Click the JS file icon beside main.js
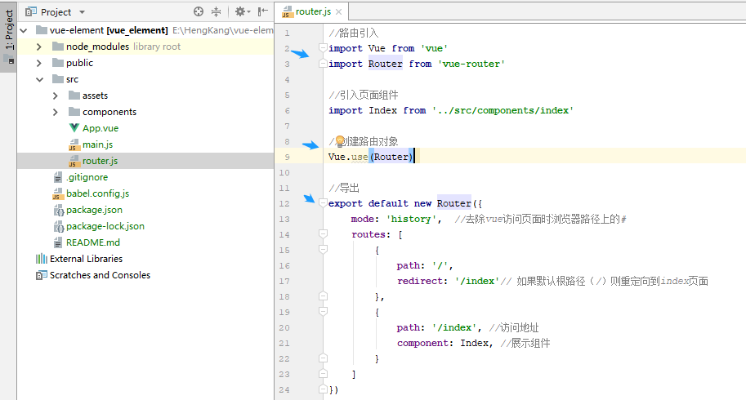Screen dimensions: 746x400 [74, 144]
